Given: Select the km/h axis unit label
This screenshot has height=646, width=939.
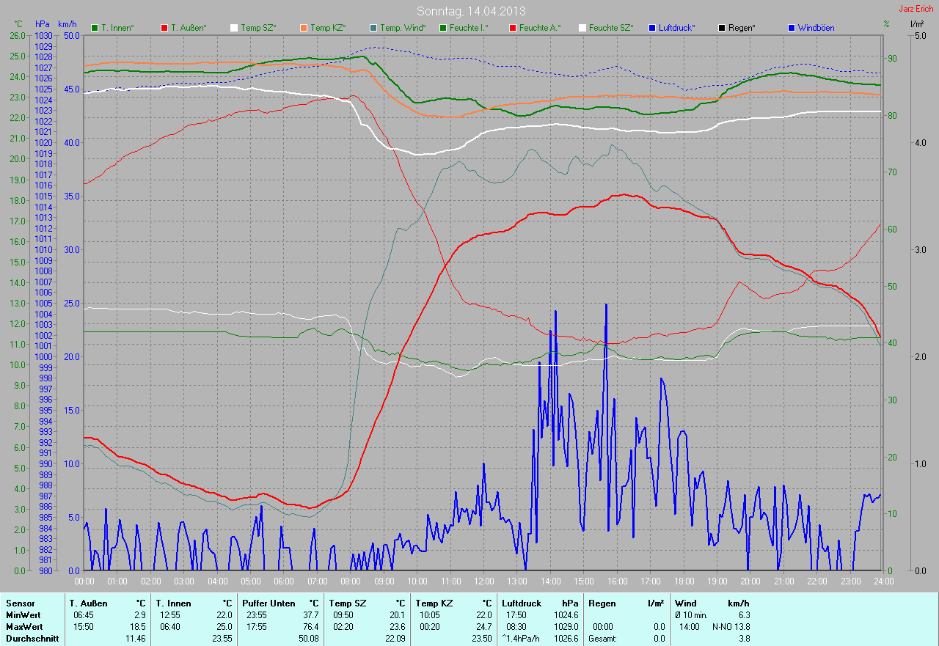Looking at the screenshot, I should (68, 24).
